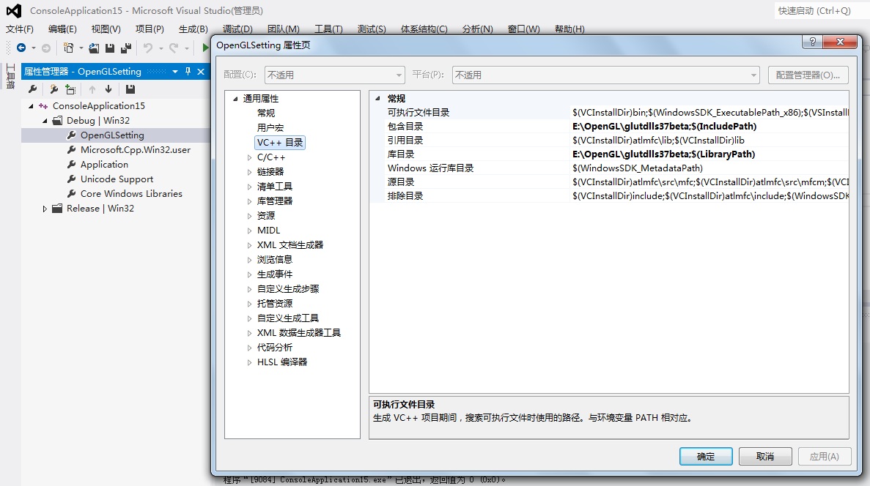The height and width of the screenshot is (486, 870).
Task: Open the Undo history dropdown arrow
Action: coord(161,48)
